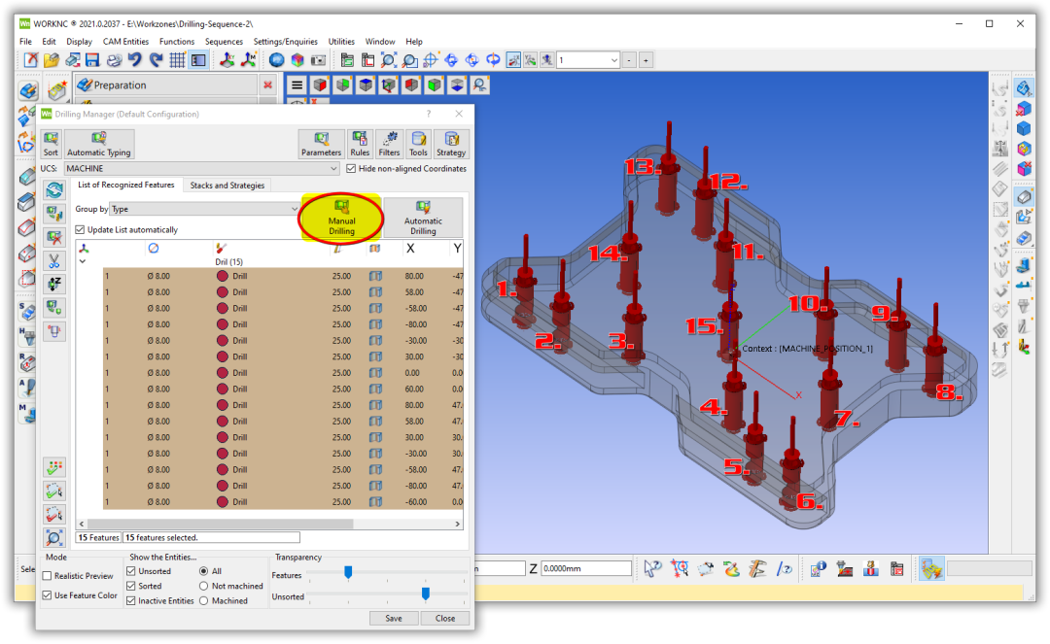Open the Strategy icon
The width and height of the screenshot is (1050, 644).
click(451, 144)
